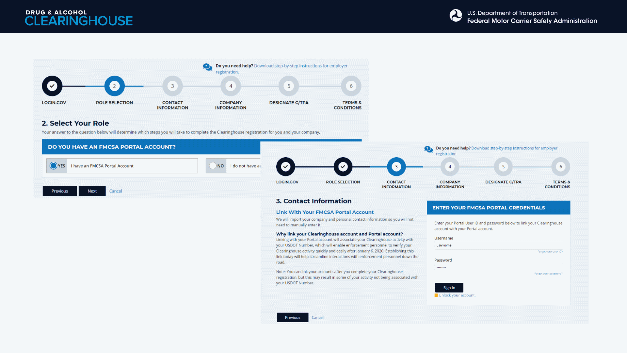
Task: Click step 3 Contact Information circle in Role Selection panel
Action: pyautogui.click(x=172, y=86)
